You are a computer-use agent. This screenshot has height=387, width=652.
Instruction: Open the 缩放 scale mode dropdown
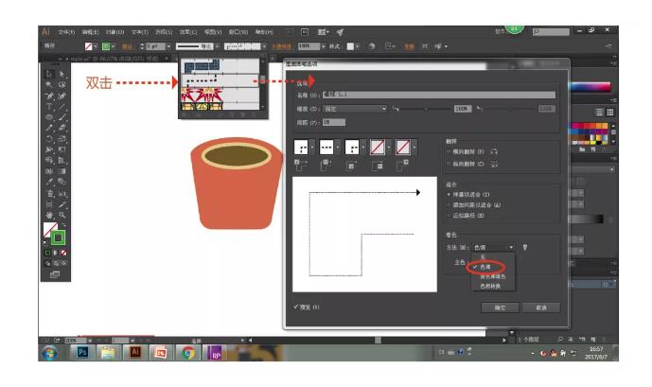355,109
